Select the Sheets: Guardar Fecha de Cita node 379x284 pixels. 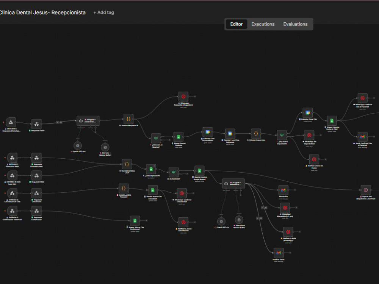[x=332, y=121]
